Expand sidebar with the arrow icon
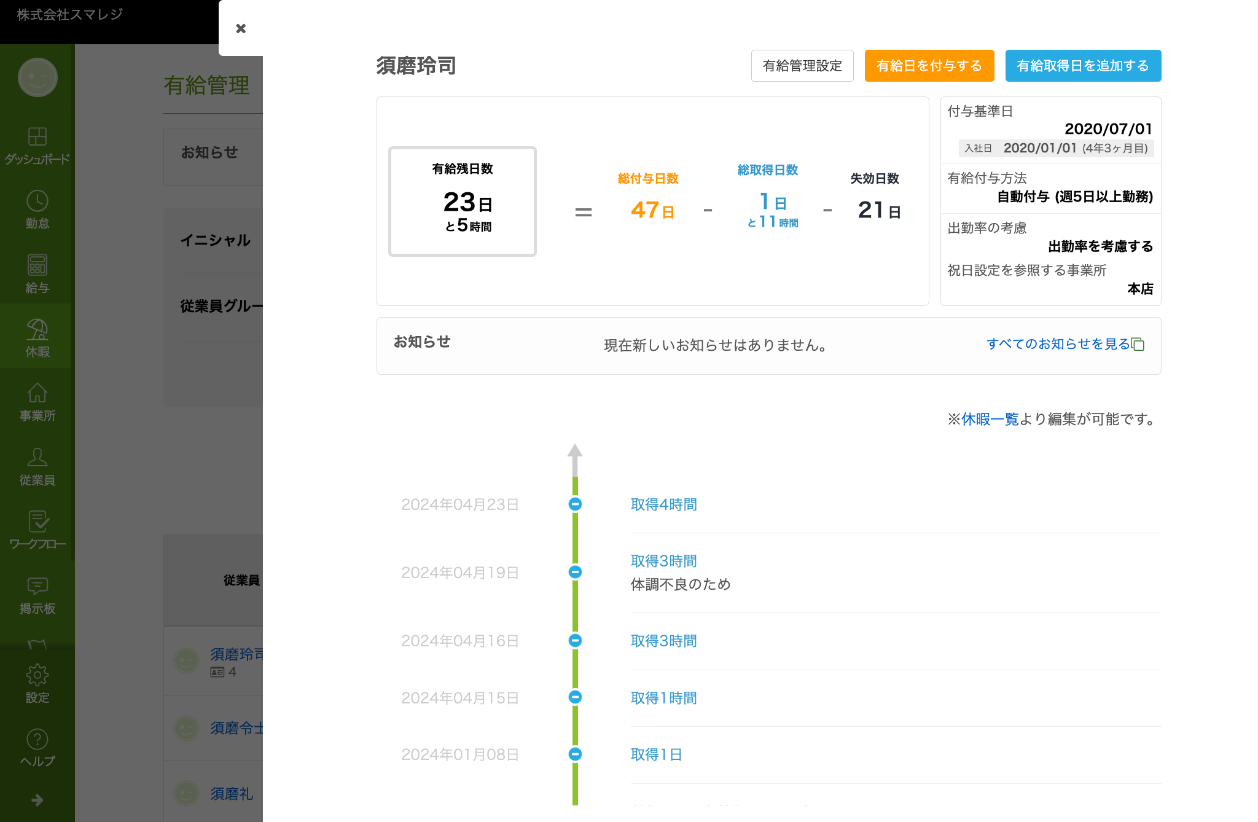The width and height of the screenshot is (1258, 822). pyautogui.click(x=37, y=800)
